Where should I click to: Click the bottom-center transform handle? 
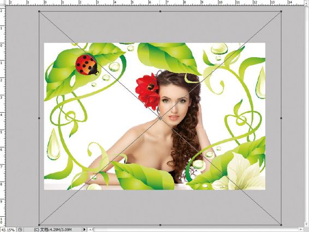click(x=160, y=225)
